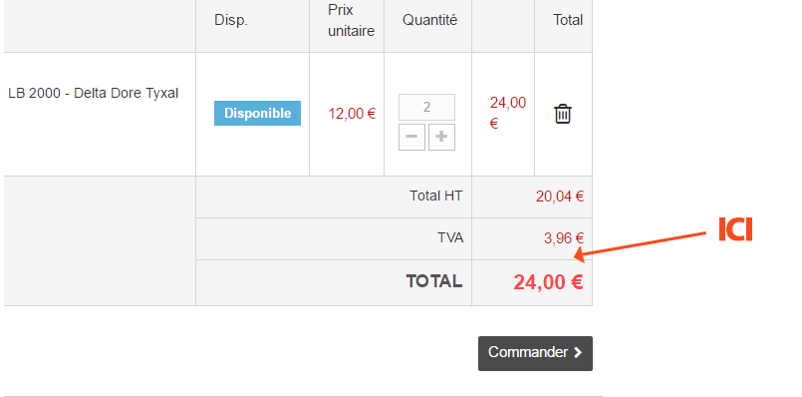Click the Disp. column header
The width and height of the screenshot is (802, 397).
(x=231, y=21)
